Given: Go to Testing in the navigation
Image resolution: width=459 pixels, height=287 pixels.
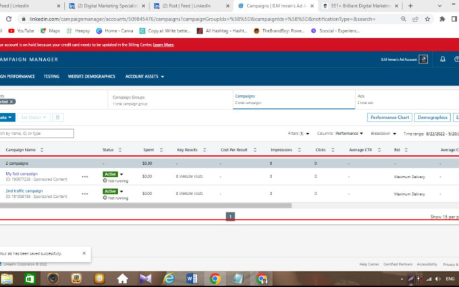Looking at the screenshot, I should (51, 76).
